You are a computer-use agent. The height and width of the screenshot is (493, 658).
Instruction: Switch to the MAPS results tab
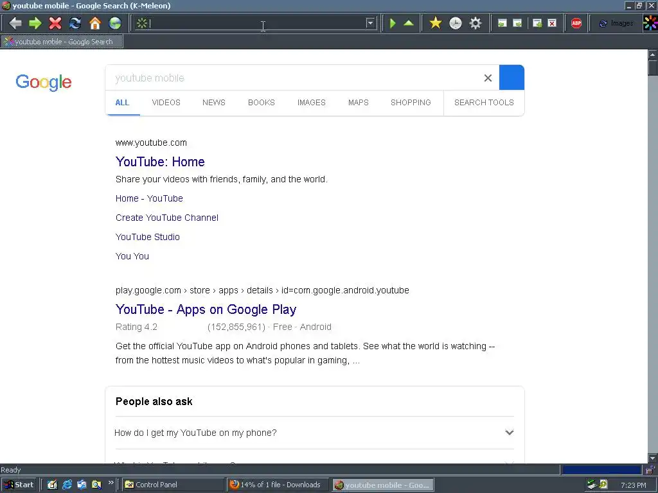click(359, 103)
